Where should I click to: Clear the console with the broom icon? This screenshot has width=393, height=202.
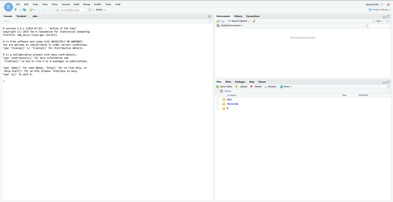point(210,21)
